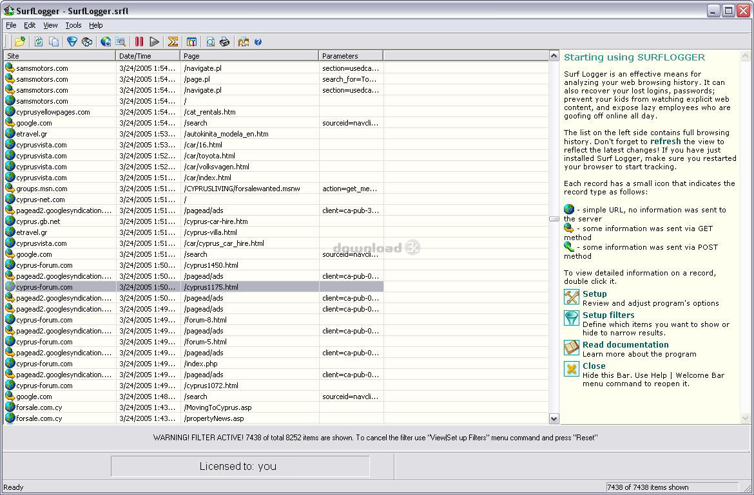Open the File menu
This screenshot has height=495, width=754.
(x=11, y=25)
